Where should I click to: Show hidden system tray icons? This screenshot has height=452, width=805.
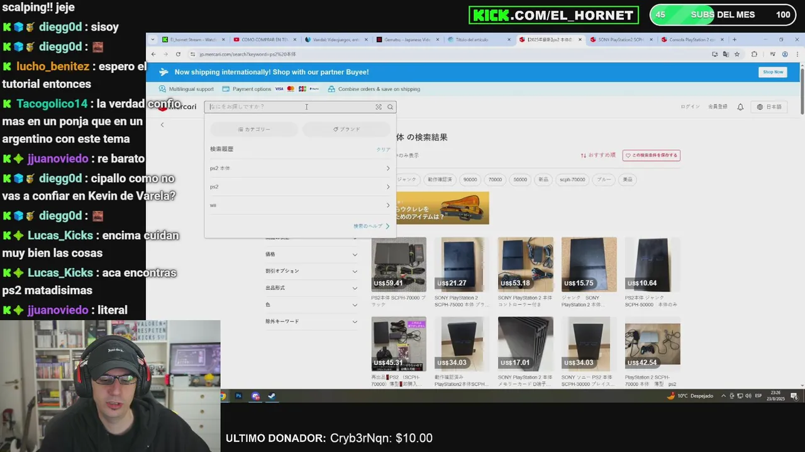[723, 396]
